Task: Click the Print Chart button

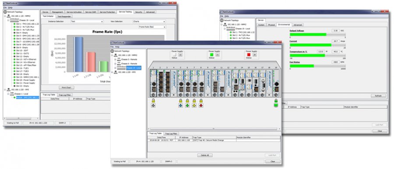Action: coord(67,88)
